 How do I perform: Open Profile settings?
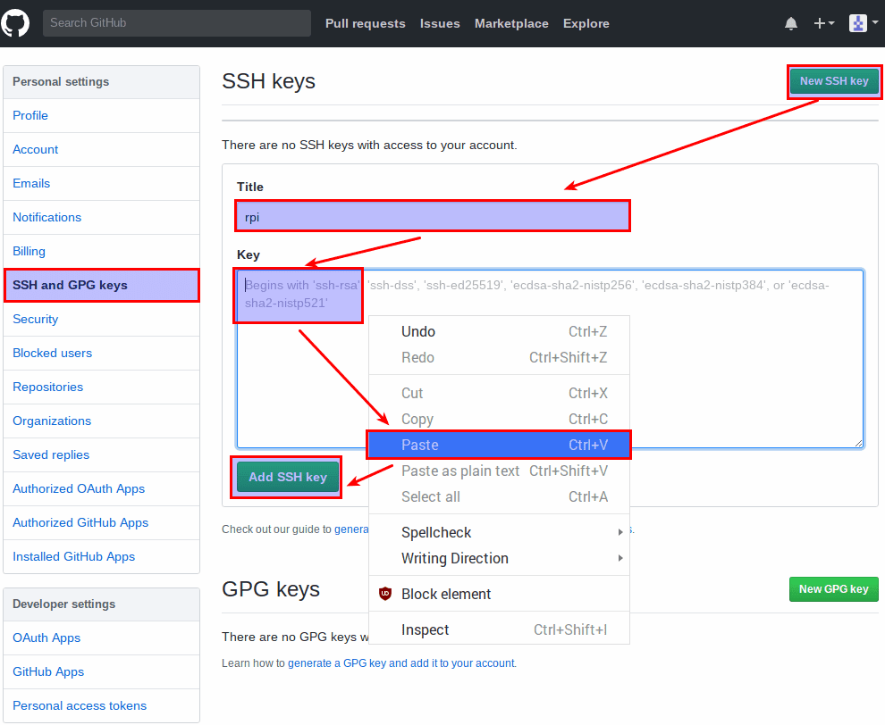click(x=102, y=115)
